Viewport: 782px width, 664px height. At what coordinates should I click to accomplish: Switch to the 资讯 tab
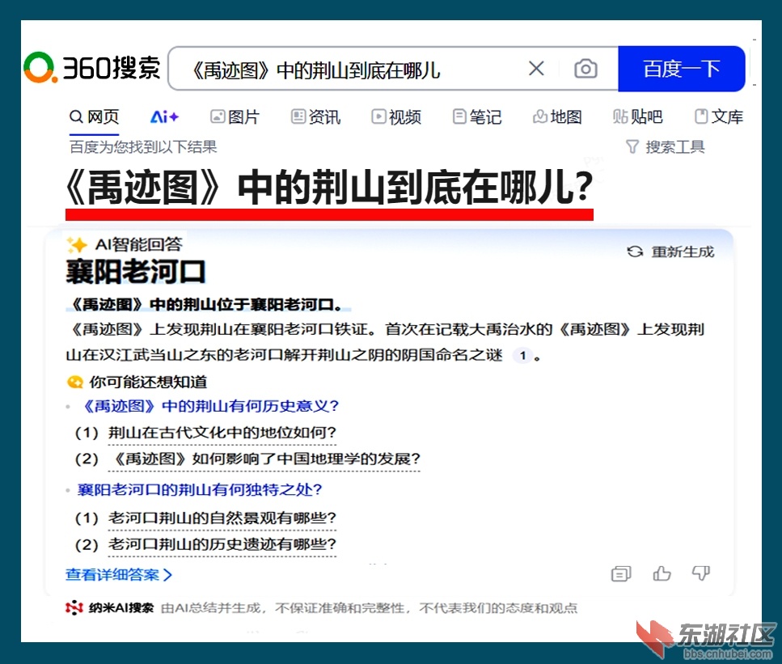[315, 117]
